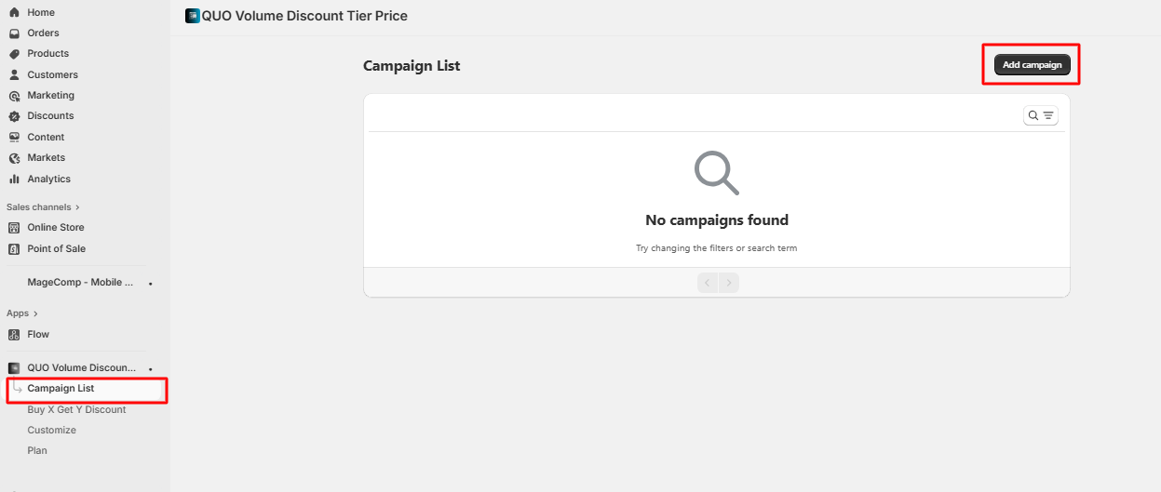
Task: Open the Customize submenu item
Action: coord(51,430)
